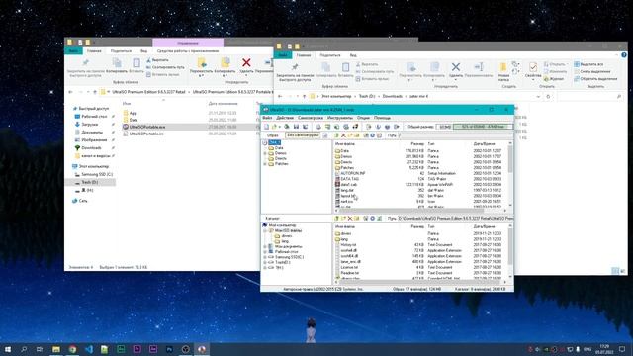
Task: Open the Самозагрузка menu in UltraISO
Action: click(x=311, y=118)
